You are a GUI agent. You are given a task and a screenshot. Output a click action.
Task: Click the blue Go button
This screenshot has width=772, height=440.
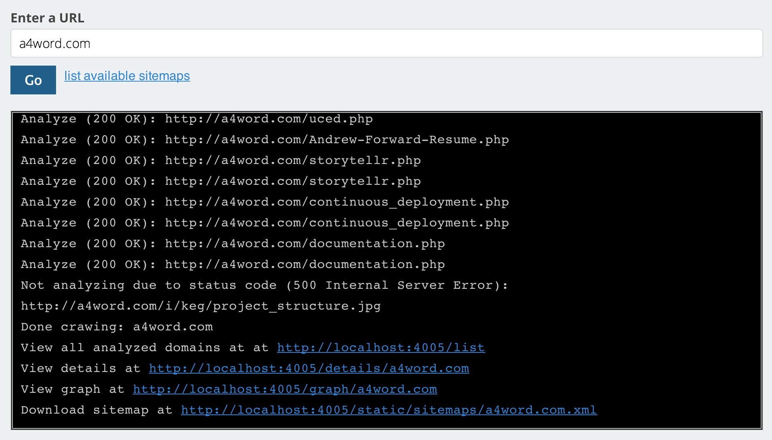pos(33,80)
